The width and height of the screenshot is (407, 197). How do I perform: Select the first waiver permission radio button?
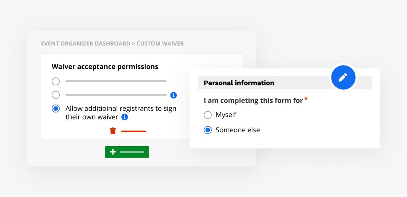(x=56, y=81)
